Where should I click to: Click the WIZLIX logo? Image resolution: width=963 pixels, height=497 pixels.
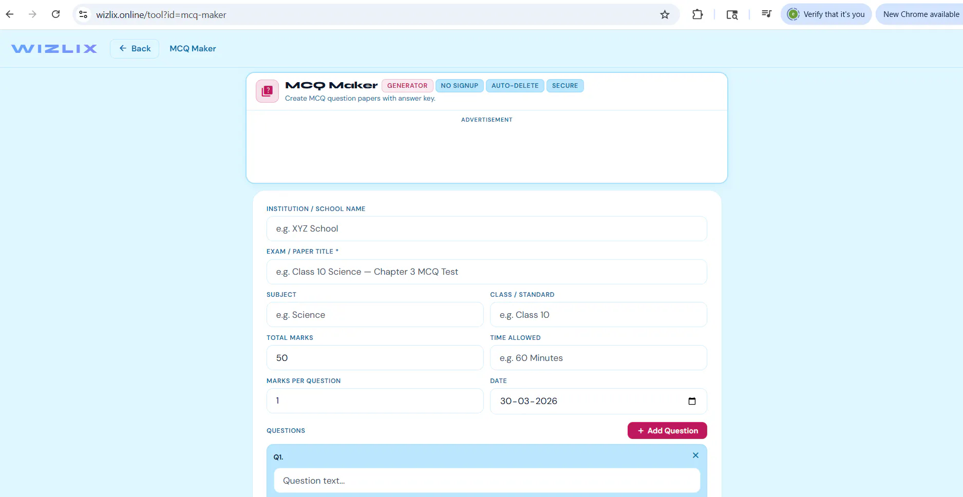[54, 49]
